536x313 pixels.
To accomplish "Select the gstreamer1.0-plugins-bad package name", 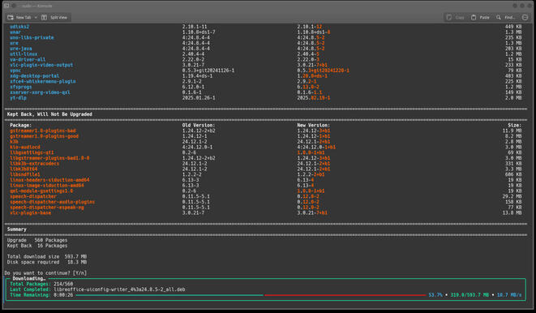I will click(43, 131).
